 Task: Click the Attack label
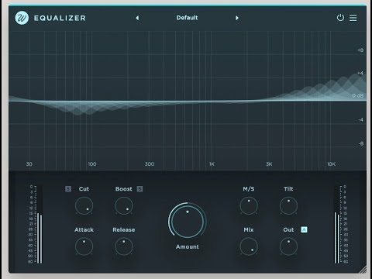(84, 229)
